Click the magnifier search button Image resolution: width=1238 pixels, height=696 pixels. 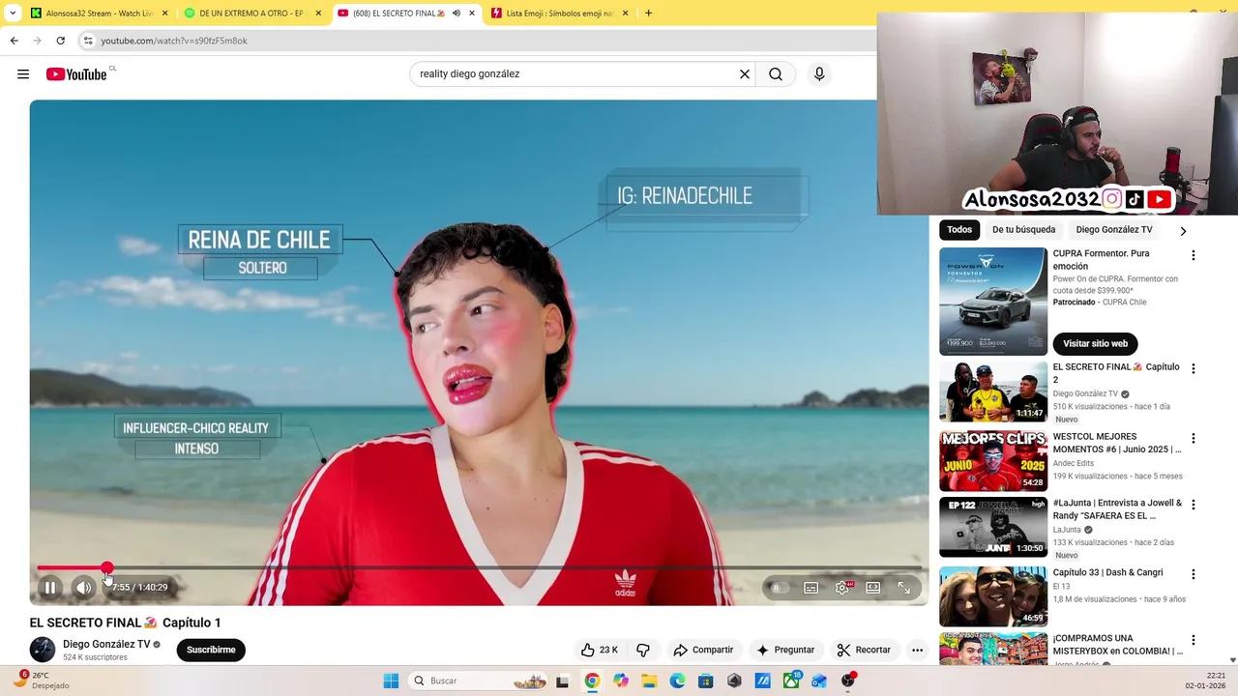(x=776, y=74)
